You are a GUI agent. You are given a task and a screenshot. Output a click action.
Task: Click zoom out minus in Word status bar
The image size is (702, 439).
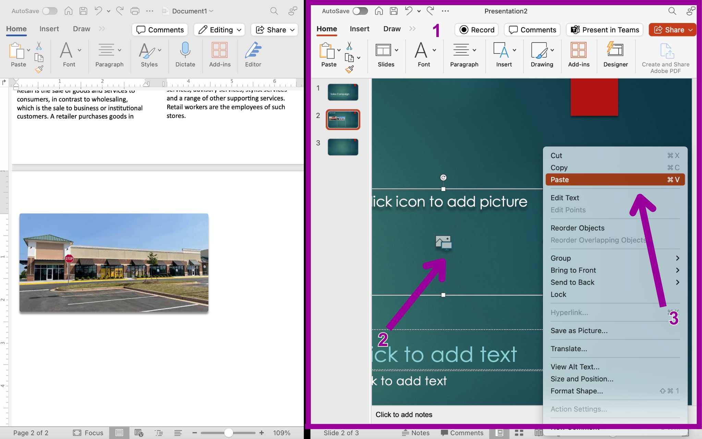pos(194,433)
